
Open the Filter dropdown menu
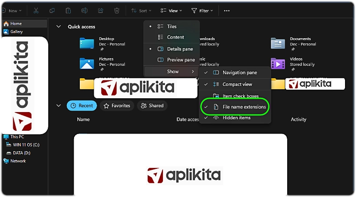point(202,10)
